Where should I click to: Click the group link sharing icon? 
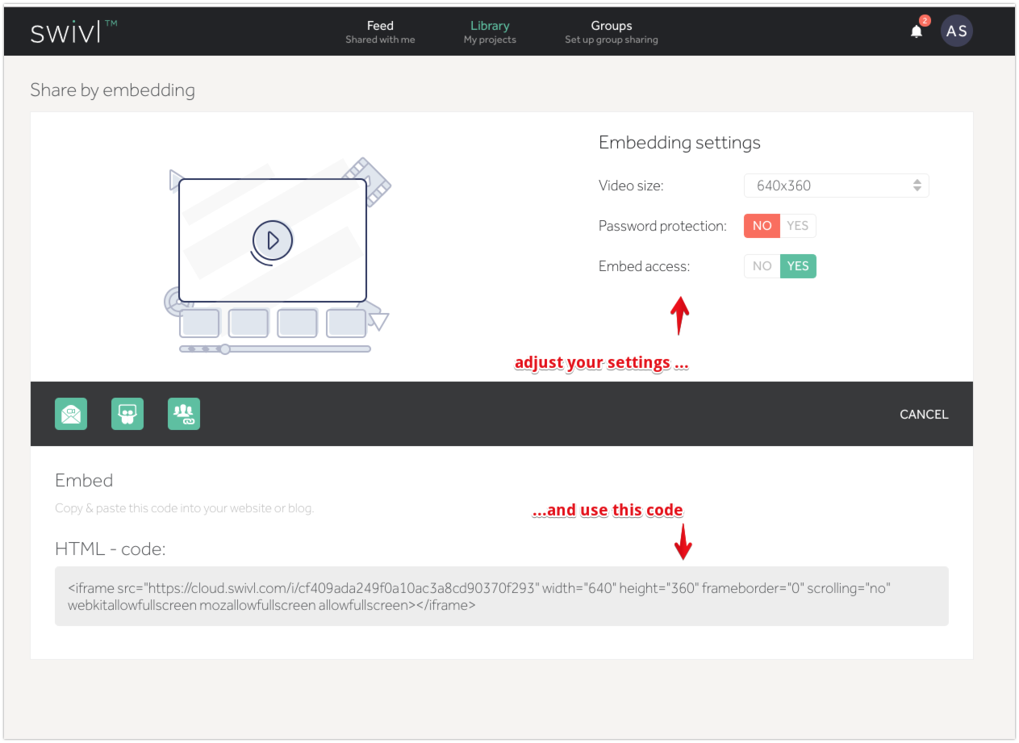click(184, 414)
